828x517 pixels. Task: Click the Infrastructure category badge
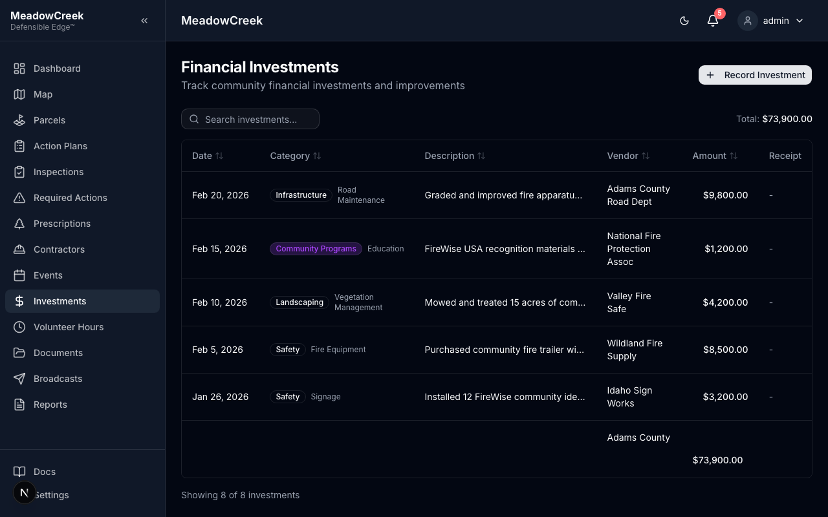(x=301, y=195)
